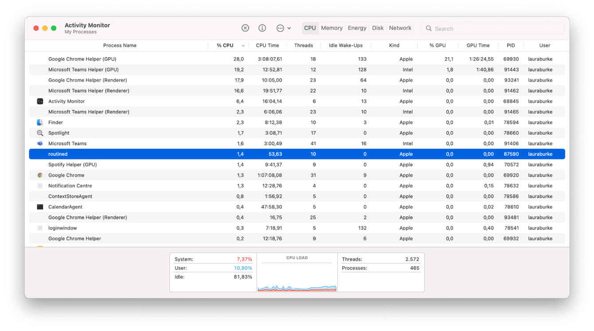Open the dropdown chevron next to the ellipsis icon
The height and width of the screenshot is (331, 594).
[290, 27]
